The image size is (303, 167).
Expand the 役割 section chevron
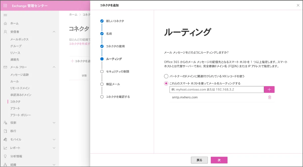54,123
